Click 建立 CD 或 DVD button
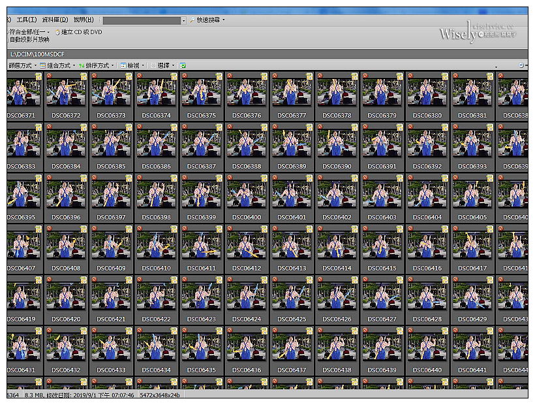This screenshot has width=535, height=405. (82, 32)
